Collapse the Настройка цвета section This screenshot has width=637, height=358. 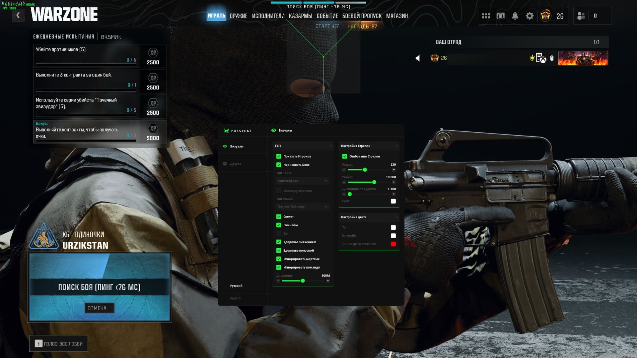click(397, 217)
